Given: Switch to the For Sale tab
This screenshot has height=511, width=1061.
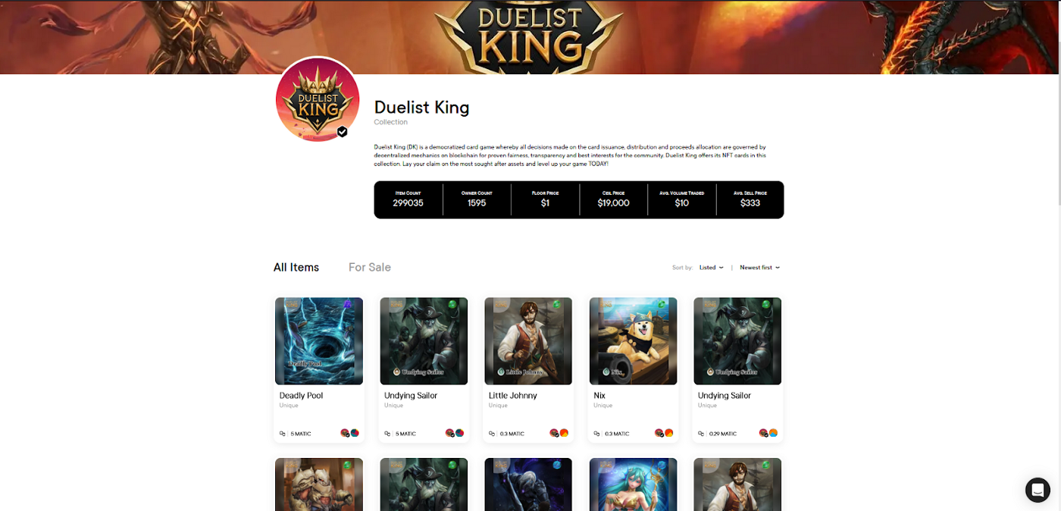Looking at the screenshot, I should (x=370, y=268).
